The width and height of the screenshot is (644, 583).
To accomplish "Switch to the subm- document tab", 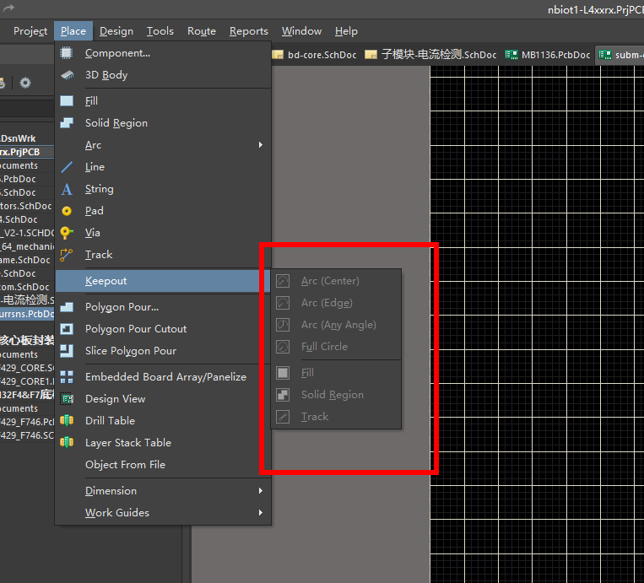I will point(620,55).
